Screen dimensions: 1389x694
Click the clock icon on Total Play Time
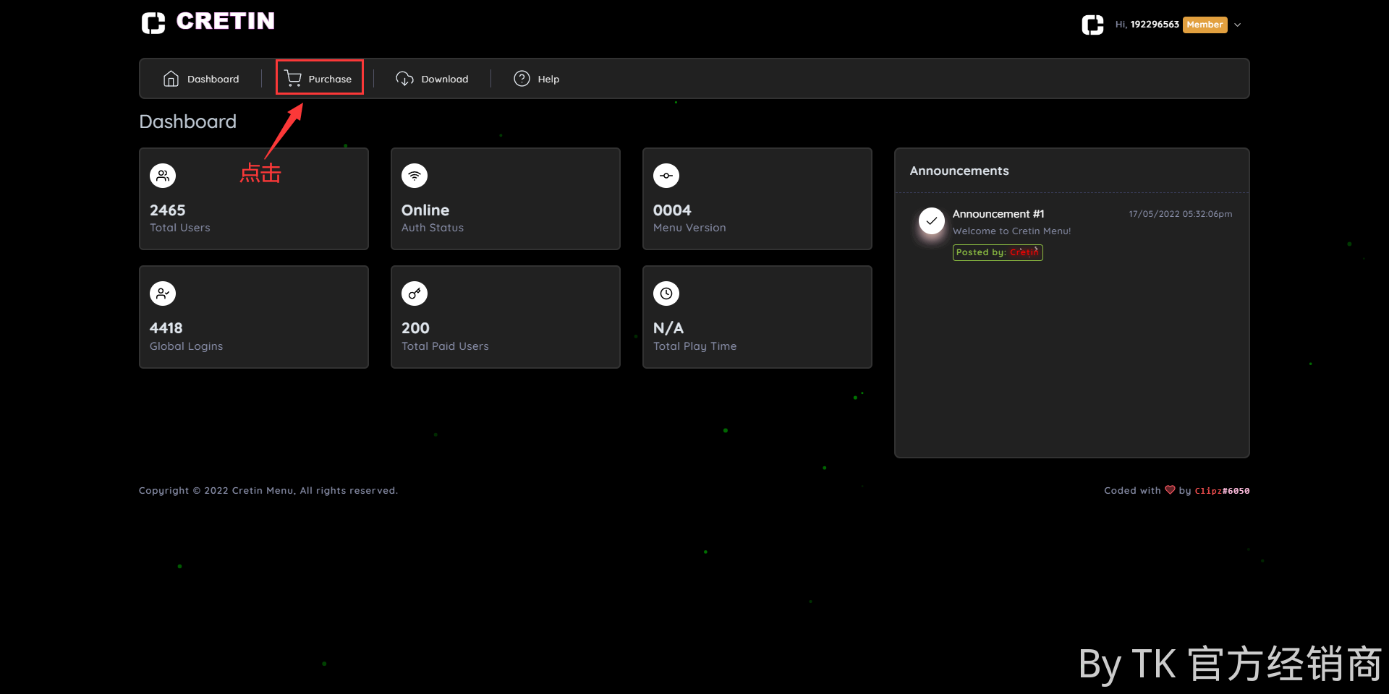tap(666, 294)
